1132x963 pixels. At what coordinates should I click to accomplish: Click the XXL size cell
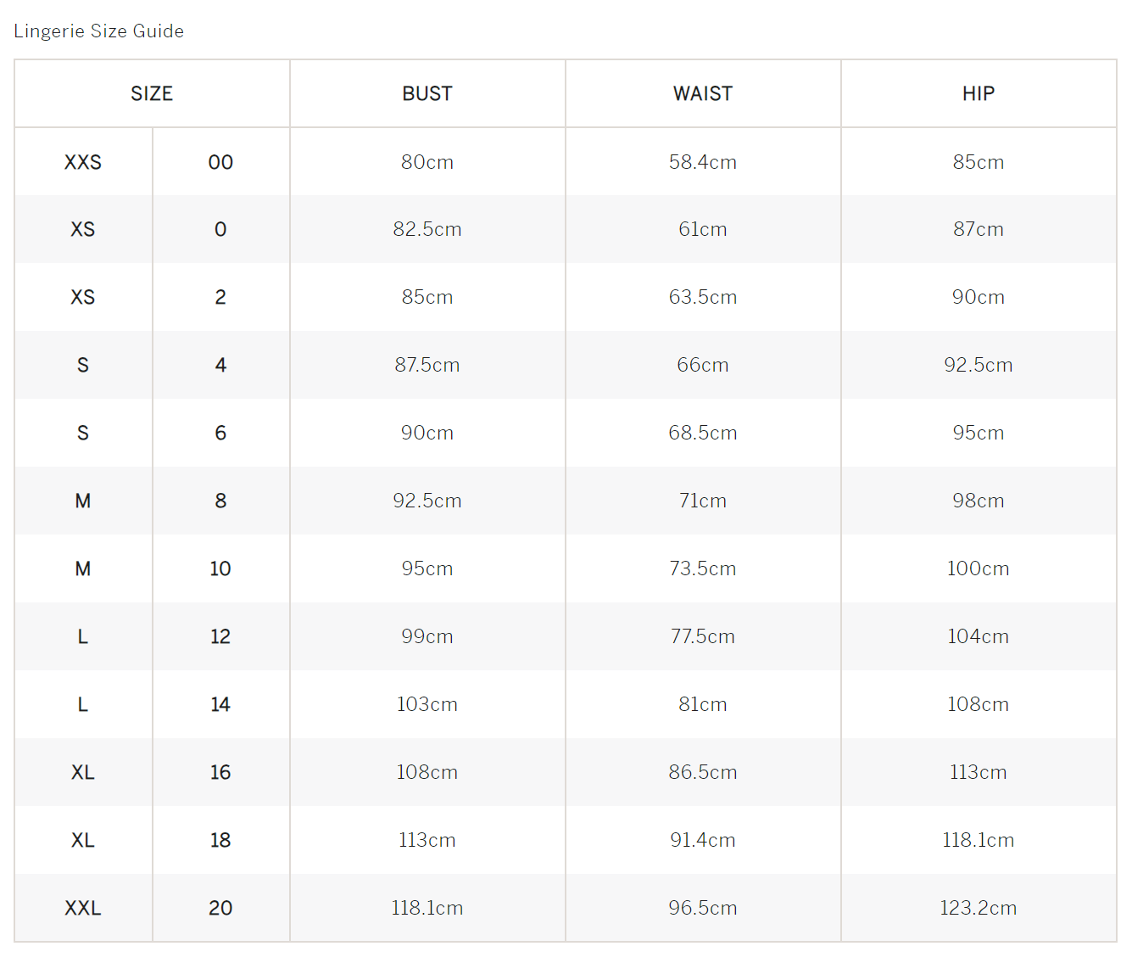coord(83,909)
